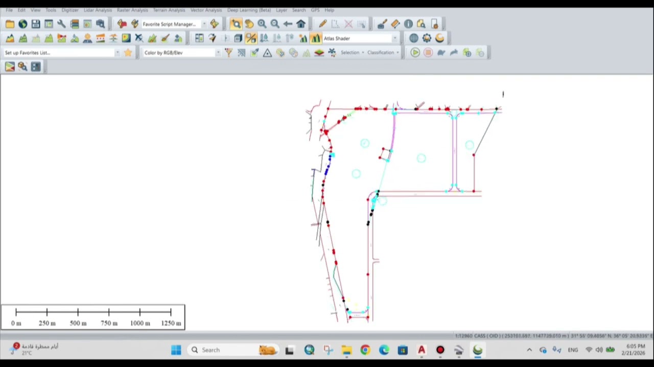
Task: Click the back arrow previous view icon
Action: click(x=288, y=24)
